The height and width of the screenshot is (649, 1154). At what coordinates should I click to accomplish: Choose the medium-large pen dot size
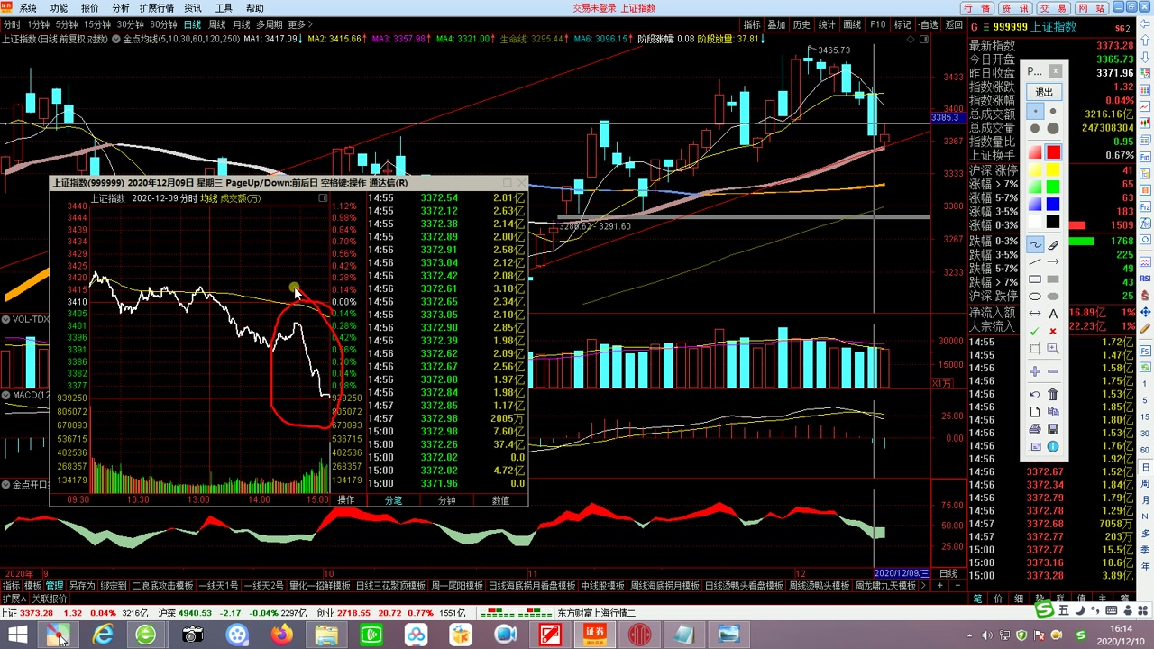pyautogui.click(x=1035, y=129)
